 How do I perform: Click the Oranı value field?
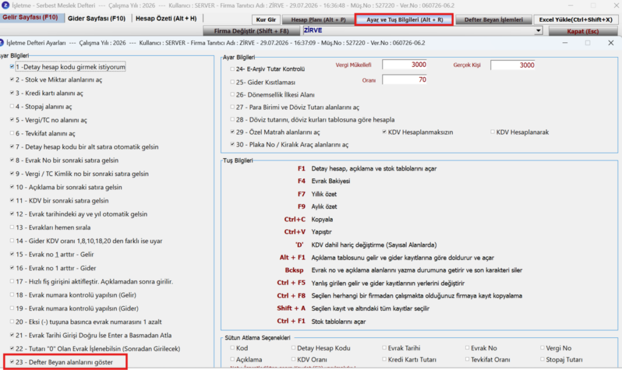(x=405, y=79)
